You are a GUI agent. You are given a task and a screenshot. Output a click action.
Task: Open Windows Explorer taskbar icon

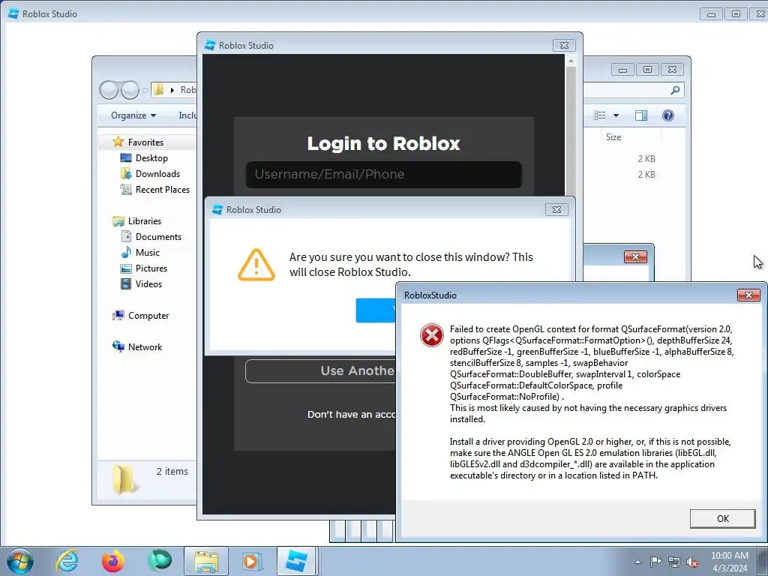[x=206, y=561]
